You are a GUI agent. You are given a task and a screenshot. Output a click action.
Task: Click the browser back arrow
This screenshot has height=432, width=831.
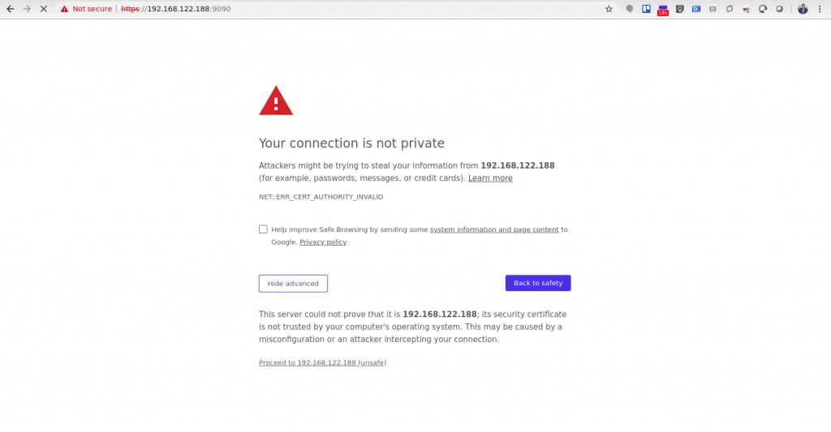tap(10, 9)
